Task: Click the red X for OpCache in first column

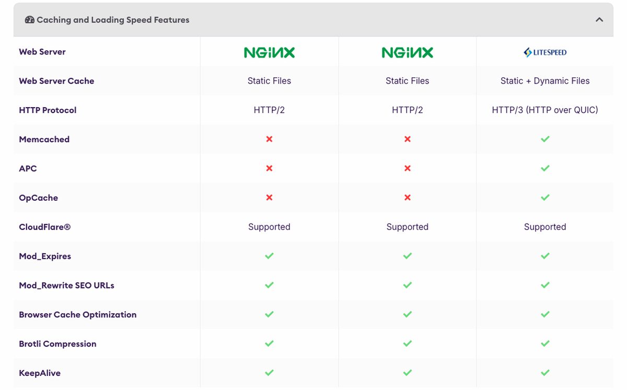Action: click(x=269, y=198)
